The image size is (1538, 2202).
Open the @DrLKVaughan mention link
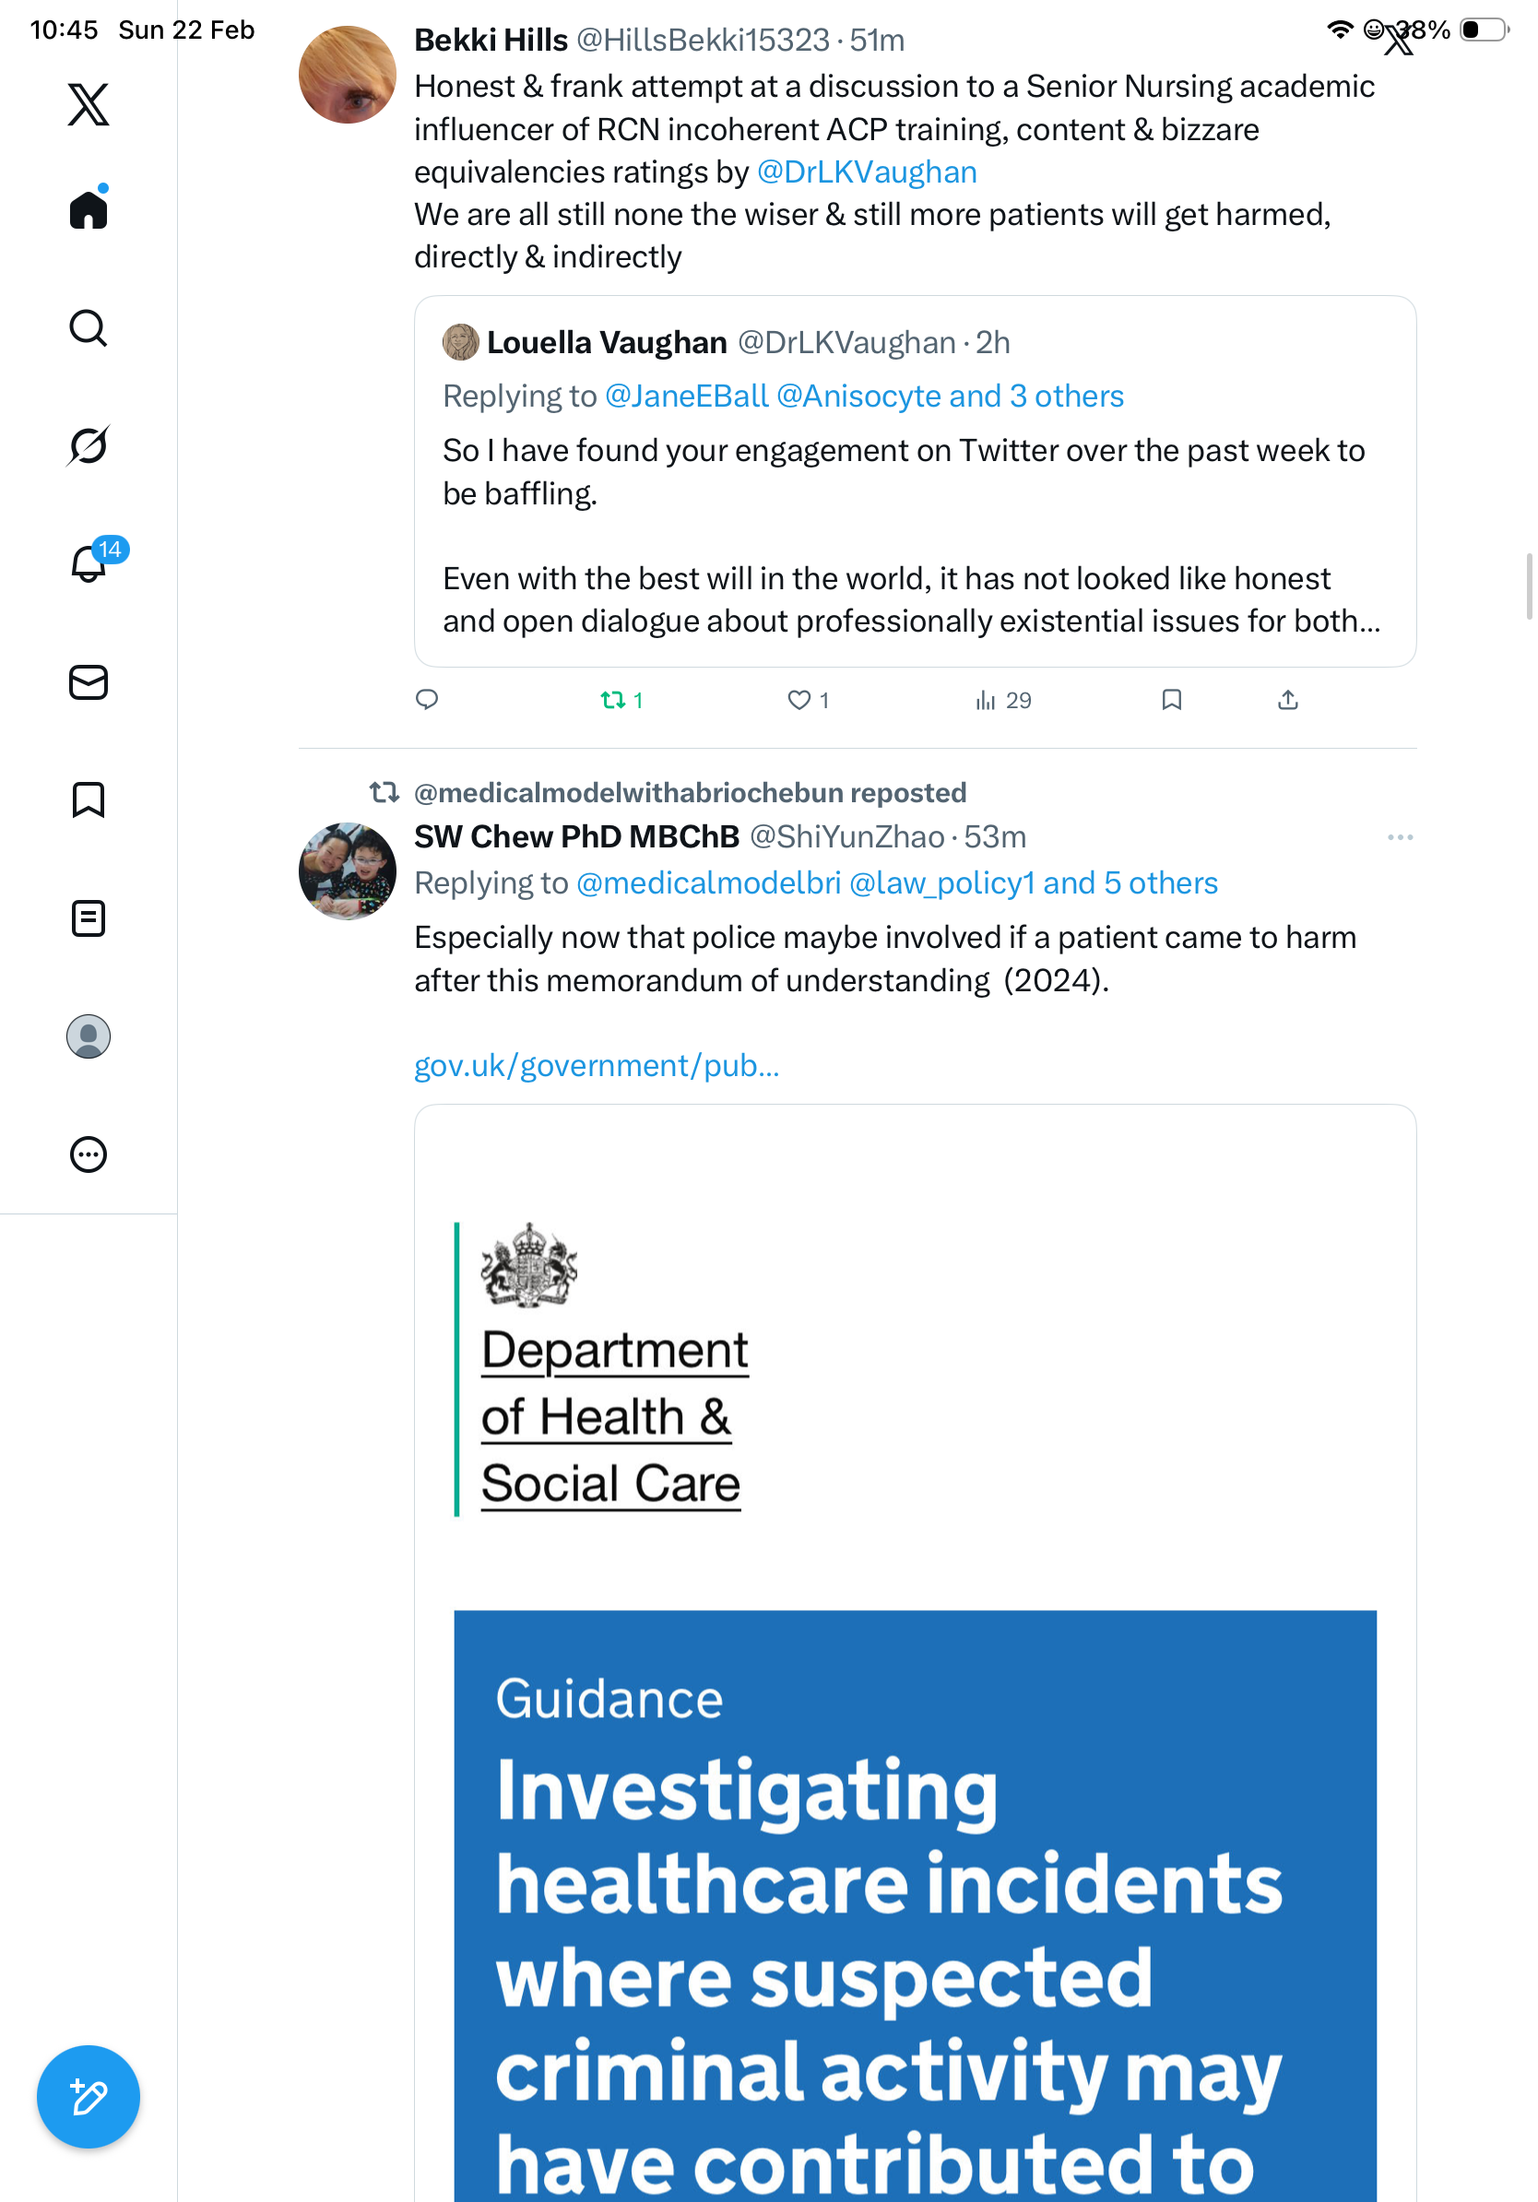(x=867, y=172)
